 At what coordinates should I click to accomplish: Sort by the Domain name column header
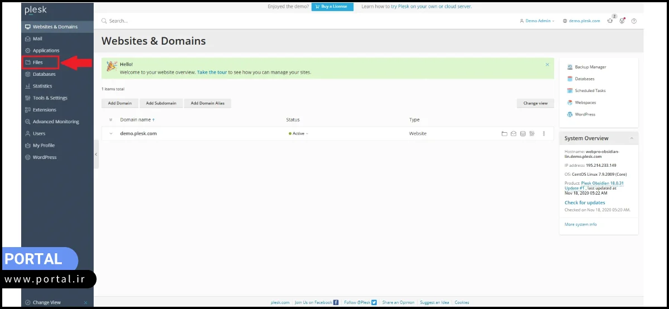(135, 120)
